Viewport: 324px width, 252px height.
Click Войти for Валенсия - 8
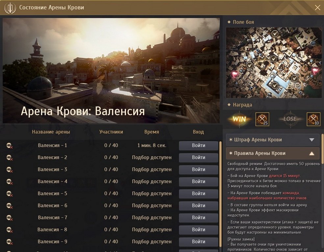pos(198,230)
